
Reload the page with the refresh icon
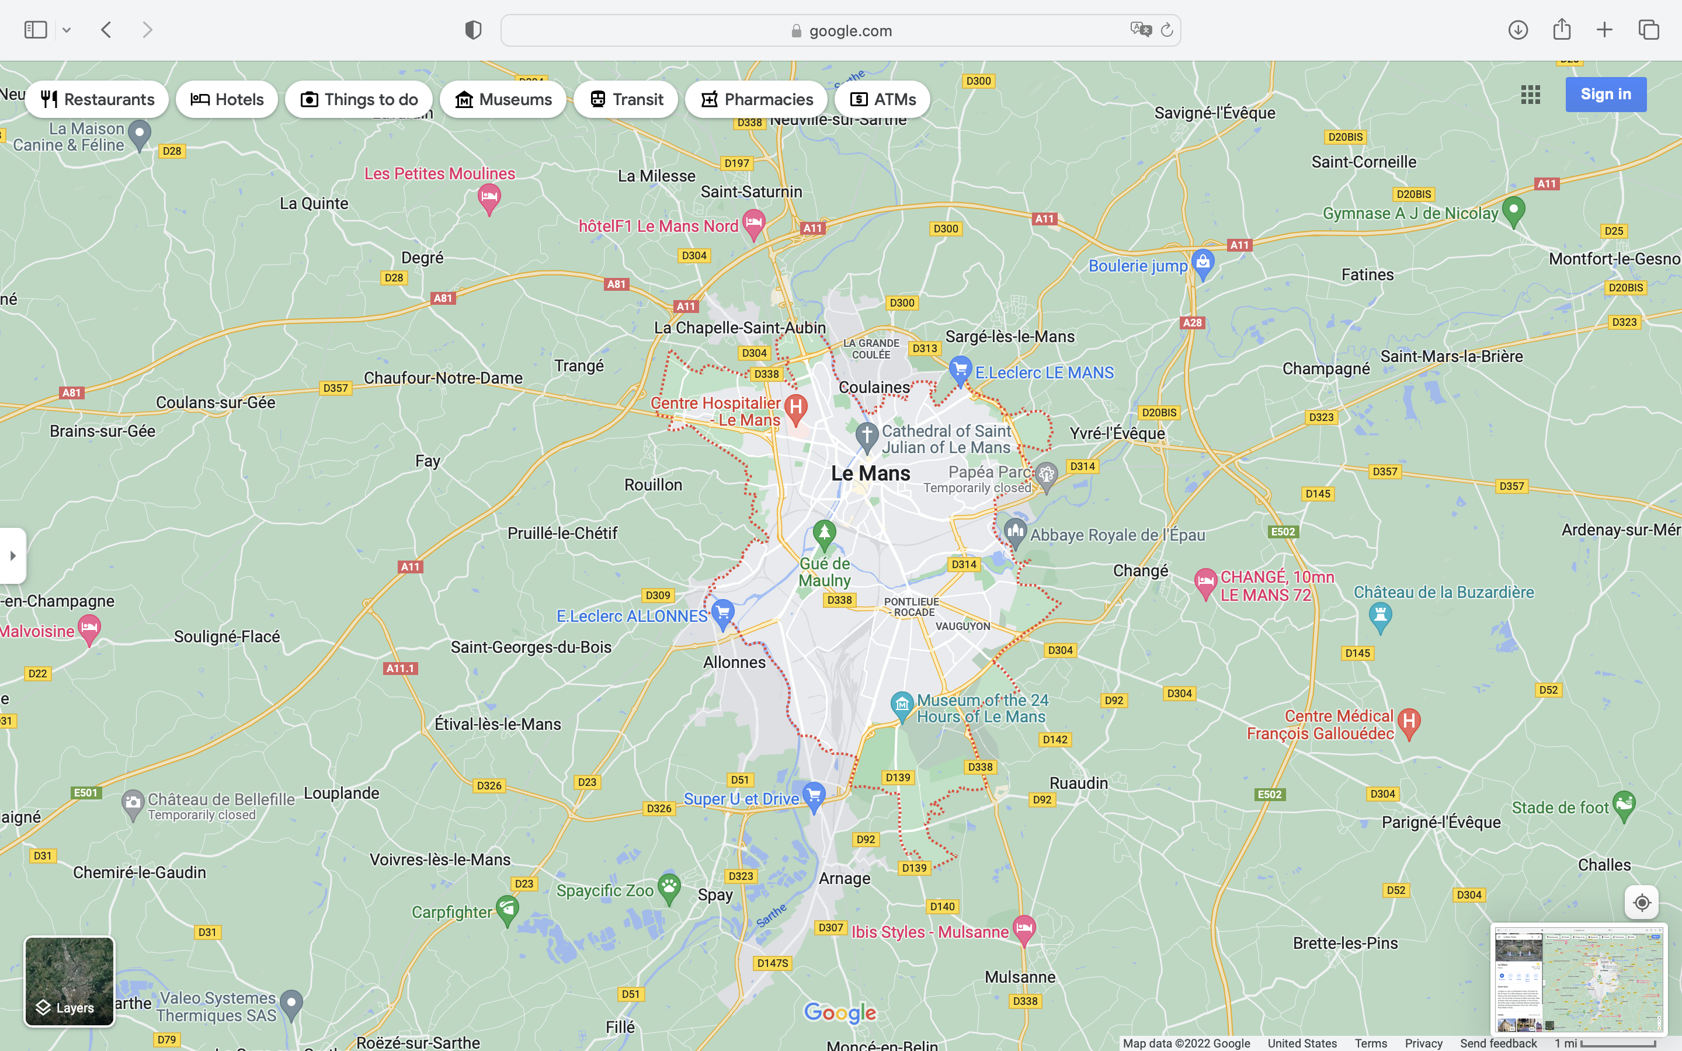1167,30
